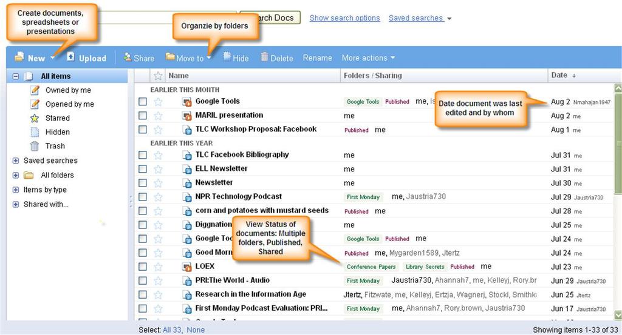622x335 pixels.
Task: Open NPR Technology Podcast document
Action: (238, 196)
